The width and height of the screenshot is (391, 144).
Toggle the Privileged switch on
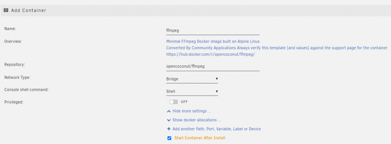point(174,102)
